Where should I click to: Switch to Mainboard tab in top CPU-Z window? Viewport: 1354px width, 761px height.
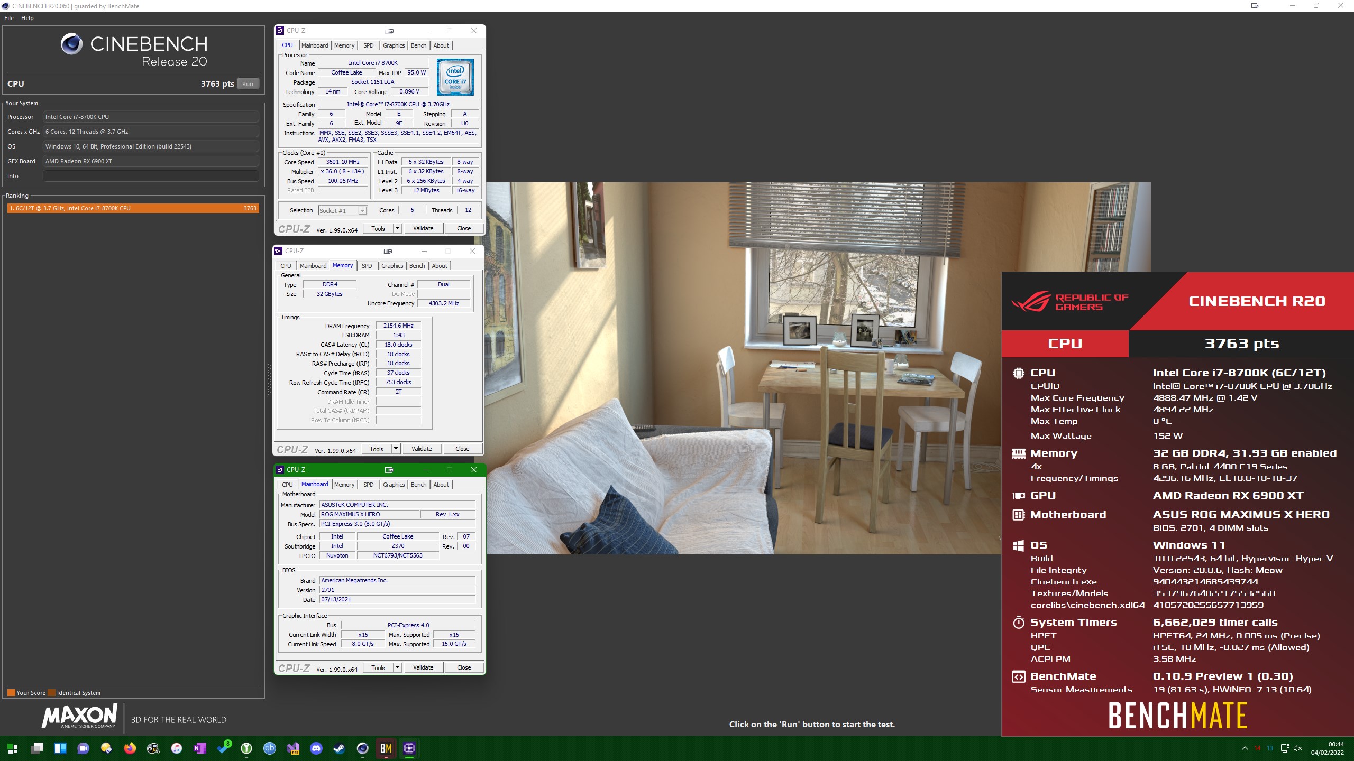[315, 45]
